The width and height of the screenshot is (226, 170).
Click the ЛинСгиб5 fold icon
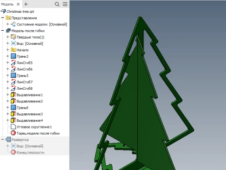[13, 63]
